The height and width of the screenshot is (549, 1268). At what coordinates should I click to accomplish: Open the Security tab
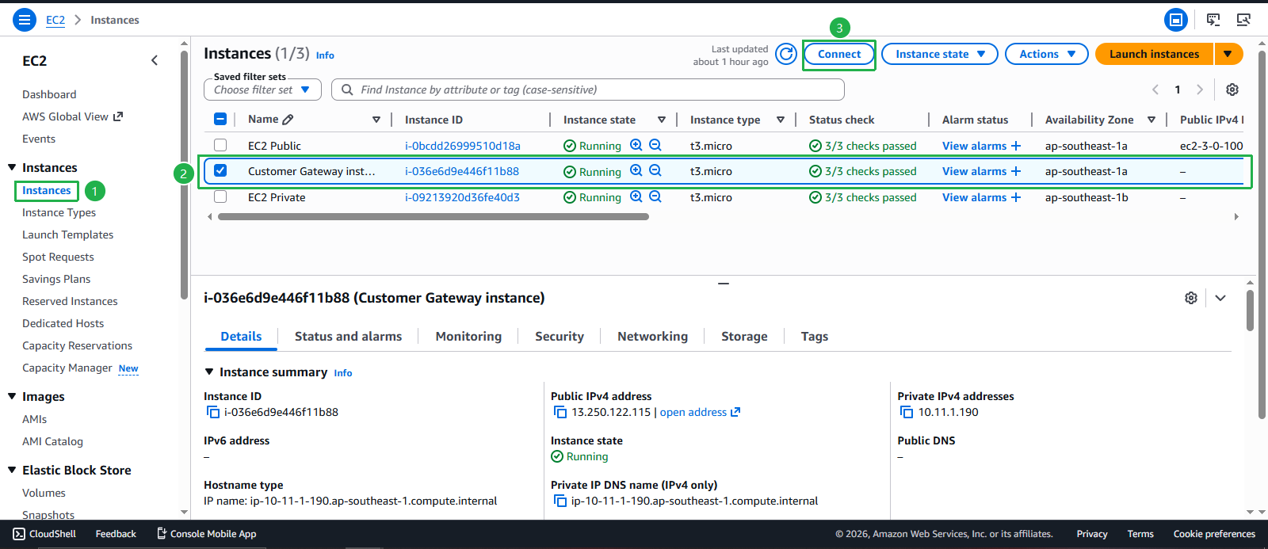coord(560,337)
